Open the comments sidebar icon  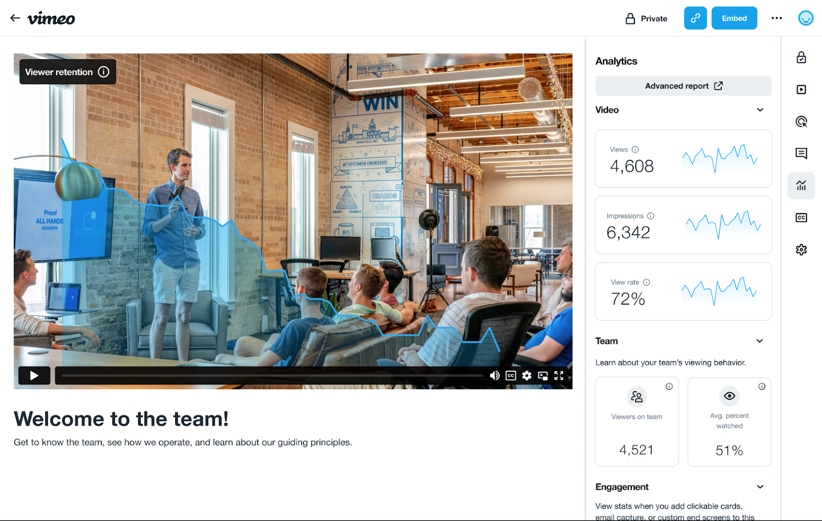point(801,153)
